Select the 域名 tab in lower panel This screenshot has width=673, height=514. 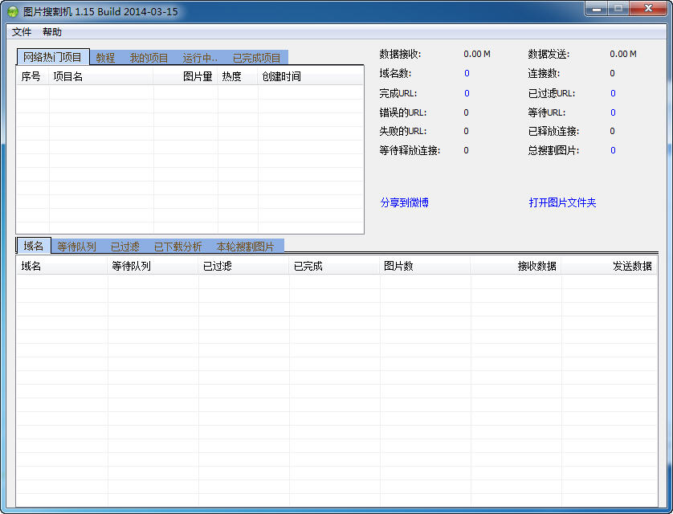[x=34, y=246]
